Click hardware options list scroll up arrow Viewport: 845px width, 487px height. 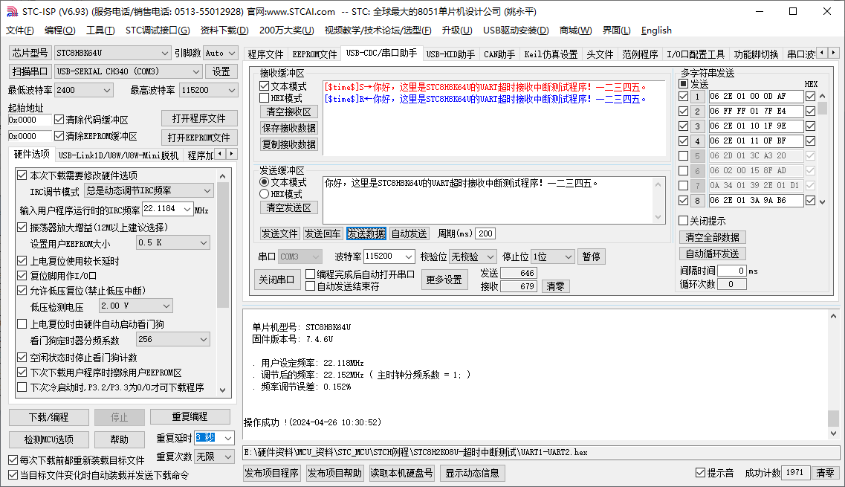point(222,175)
